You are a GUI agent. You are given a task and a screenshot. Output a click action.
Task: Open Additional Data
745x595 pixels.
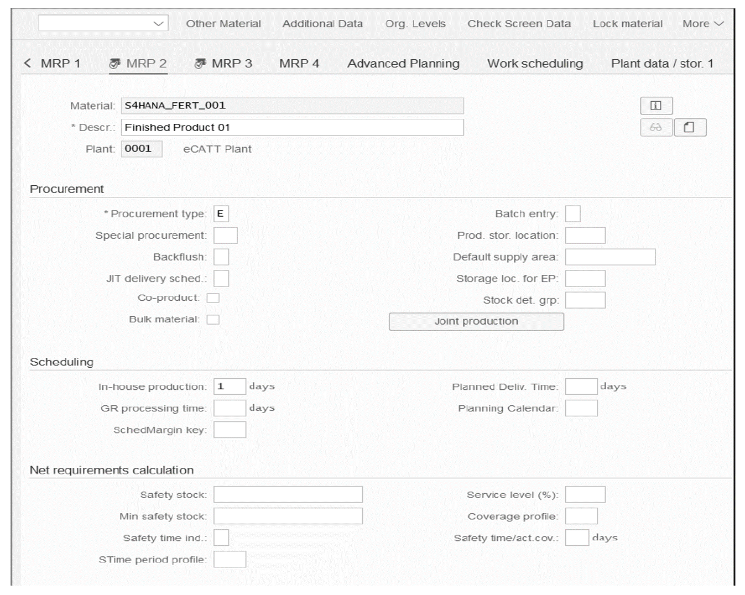coord(322,23)
